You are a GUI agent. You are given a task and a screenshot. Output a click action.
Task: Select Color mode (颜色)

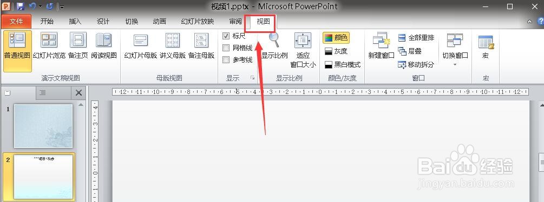(336, 38)
